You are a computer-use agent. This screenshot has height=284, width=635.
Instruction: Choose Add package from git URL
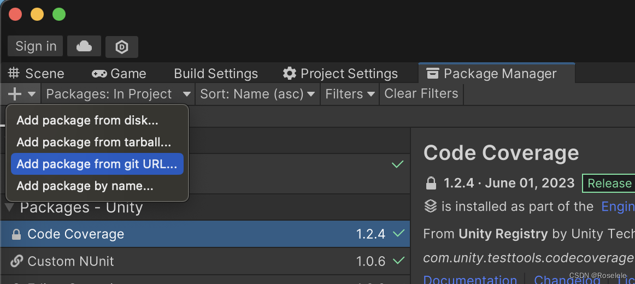97,164
